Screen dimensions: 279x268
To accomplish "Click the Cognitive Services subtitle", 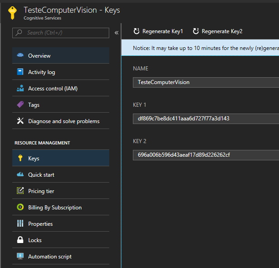I will click(x=42, y=18).
